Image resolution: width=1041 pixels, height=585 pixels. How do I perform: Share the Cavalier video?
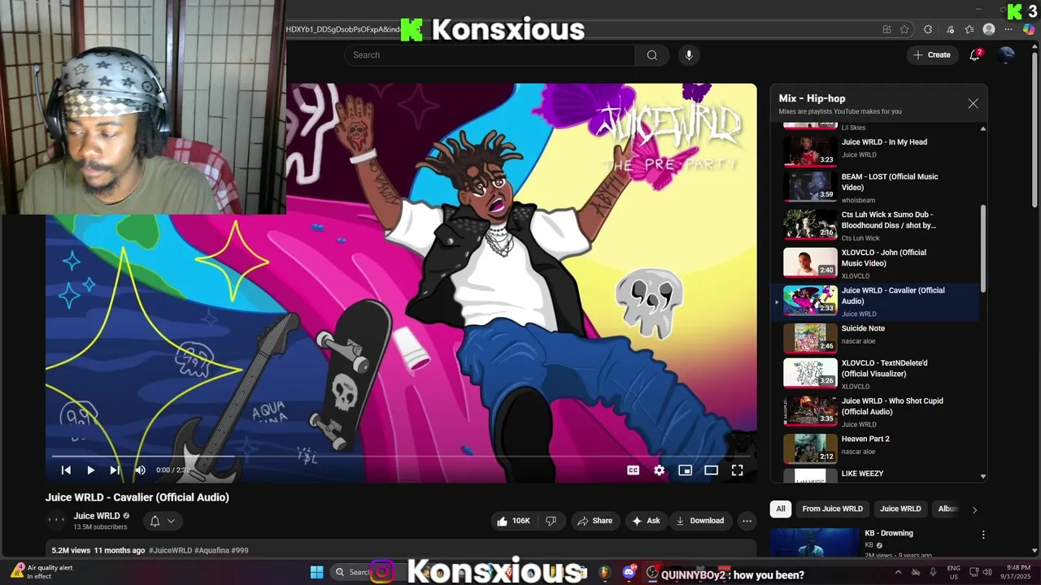tap(595, 521)
